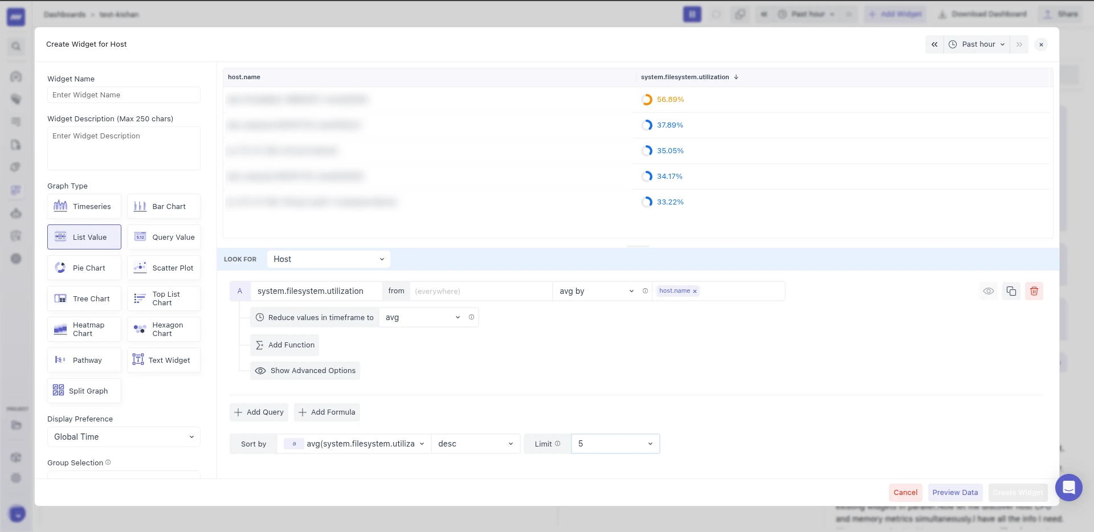Open the Past hour time dropdown
Screen dimensions: 1094x532
pos(977,44)
